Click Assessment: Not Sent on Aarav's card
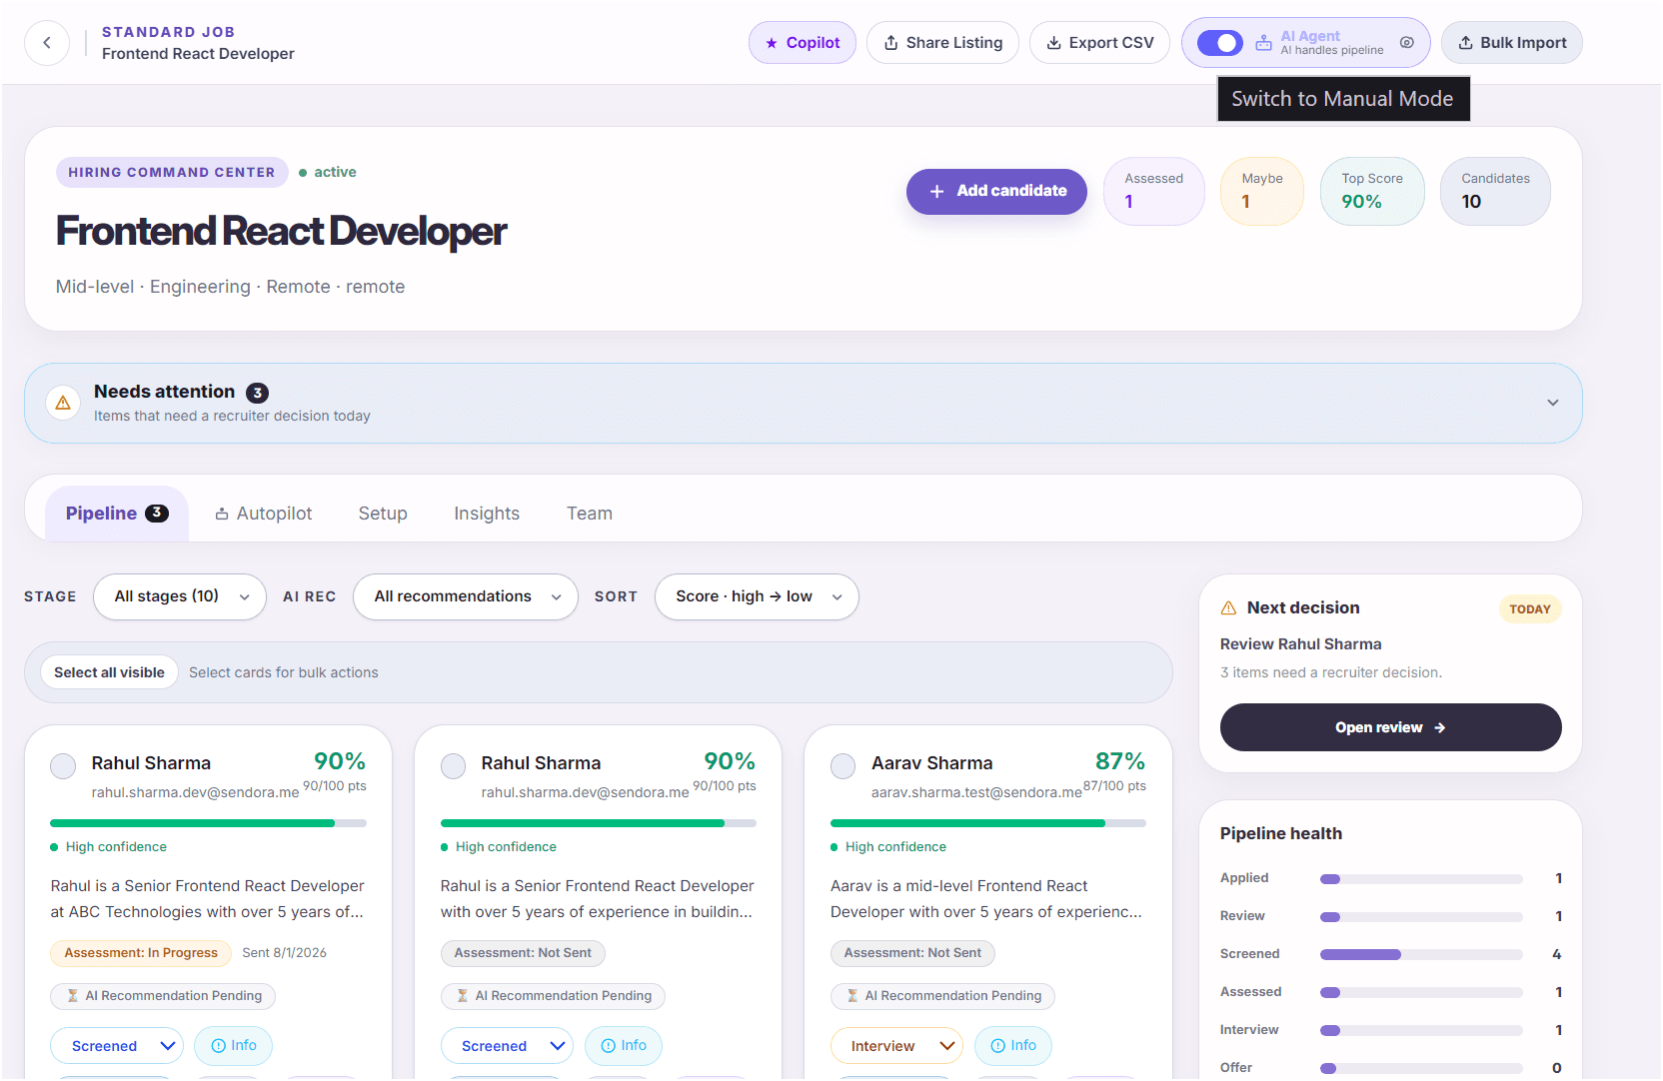1663x1081 pixels. pos(912,953)
